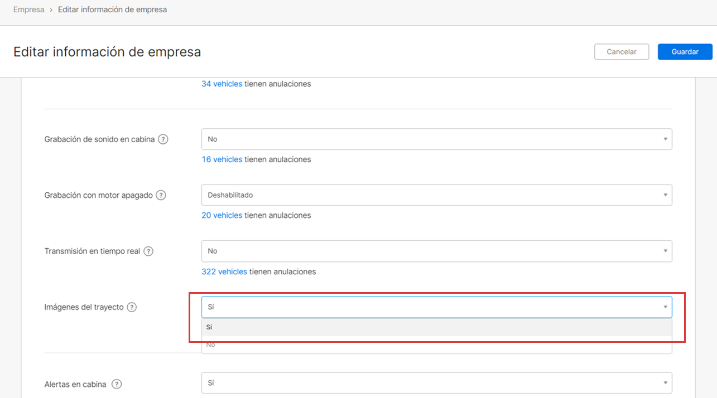Open Transmisión en tiempo real dropdown
717x398 pixels.
click(436, 251)
